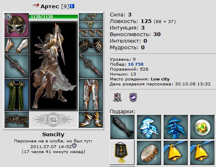Click the gold necklace amulet slot

click(x=91, y=25)
